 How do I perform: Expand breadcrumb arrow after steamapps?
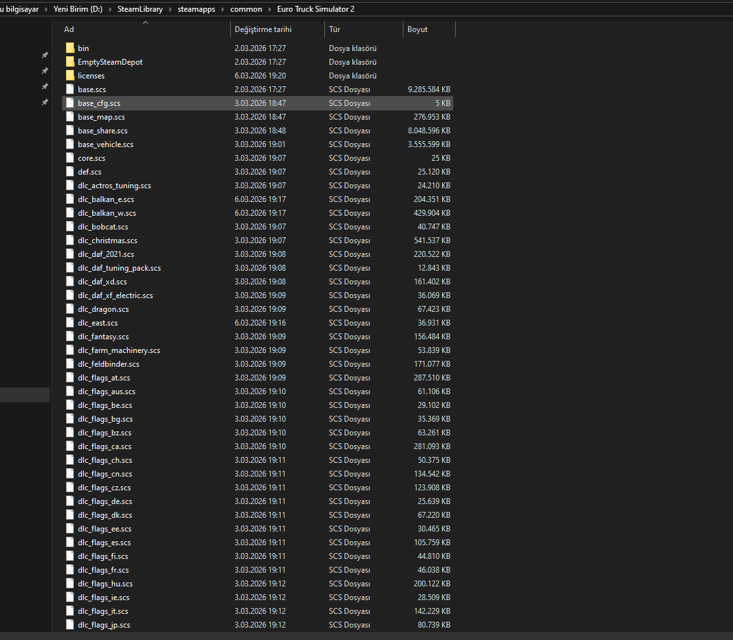[x=222, y=9]
